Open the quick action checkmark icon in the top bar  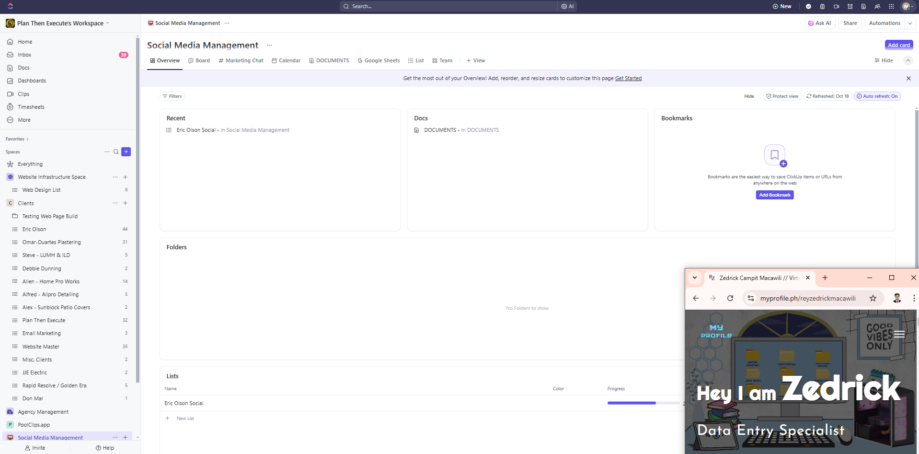[808, 6]
